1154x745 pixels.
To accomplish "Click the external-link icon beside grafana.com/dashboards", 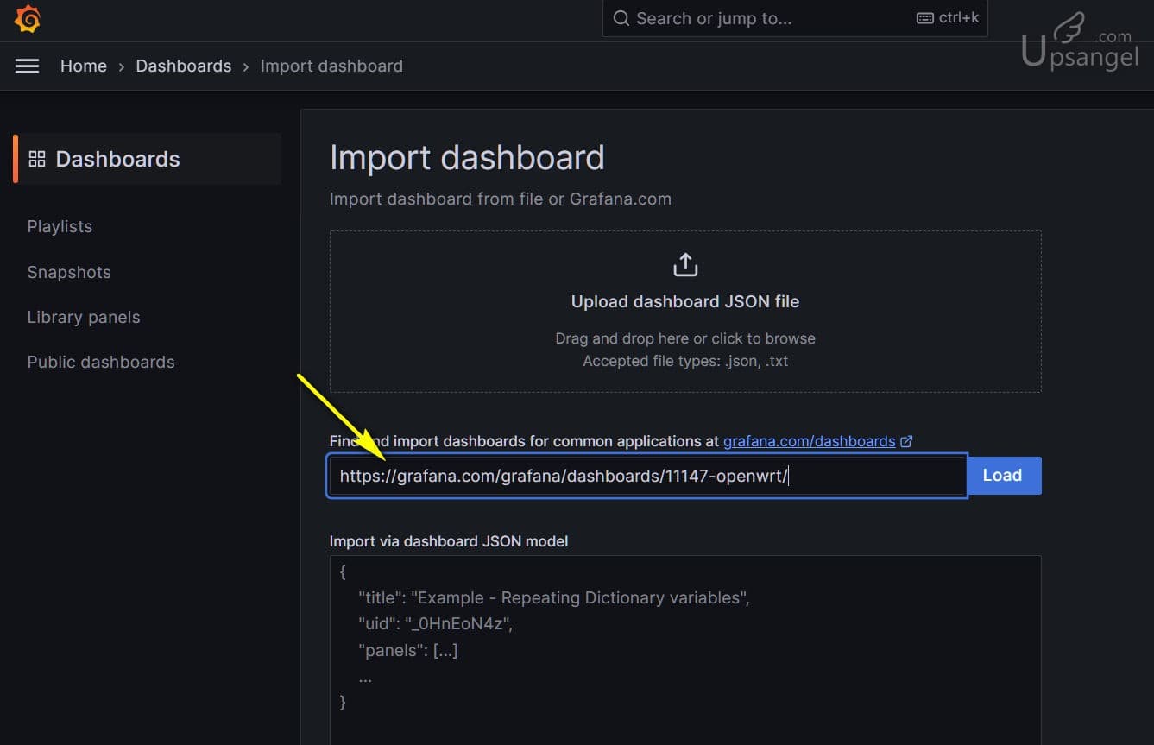I will [x=906, y=440].
